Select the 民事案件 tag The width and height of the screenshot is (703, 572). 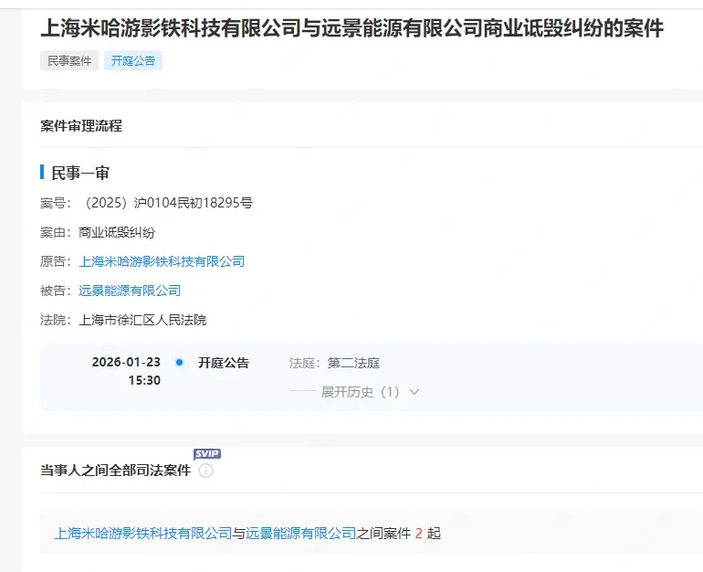(x=69, y=60)
